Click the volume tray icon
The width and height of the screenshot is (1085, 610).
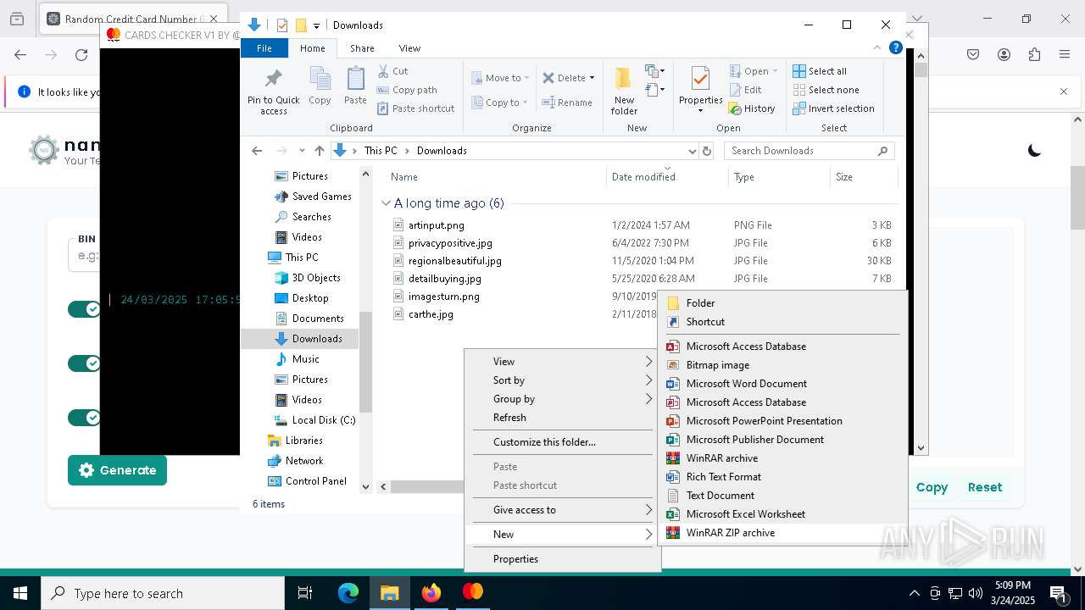[x=976, y=593]
